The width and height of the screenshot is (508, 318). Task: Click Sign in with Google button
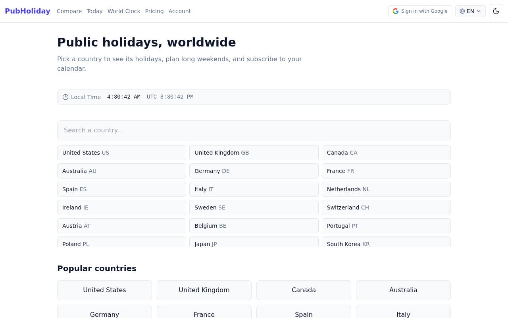coord(420,11)
